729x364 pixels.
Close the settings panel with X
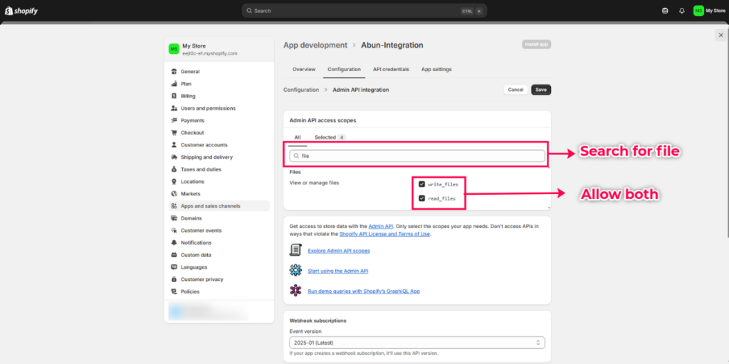click(720, 36)
